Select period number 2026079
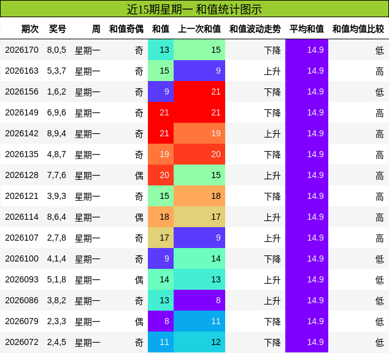 (x=22, y=321)
